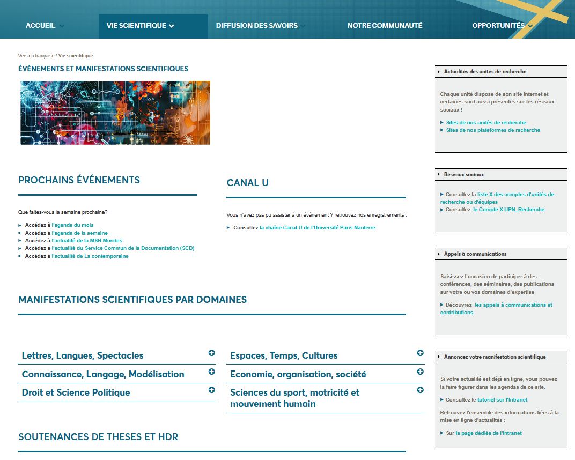Open plus icon for Economie, organisation, société
The width and height of the screenshot is (575, 460).
[x=420, y=372]
